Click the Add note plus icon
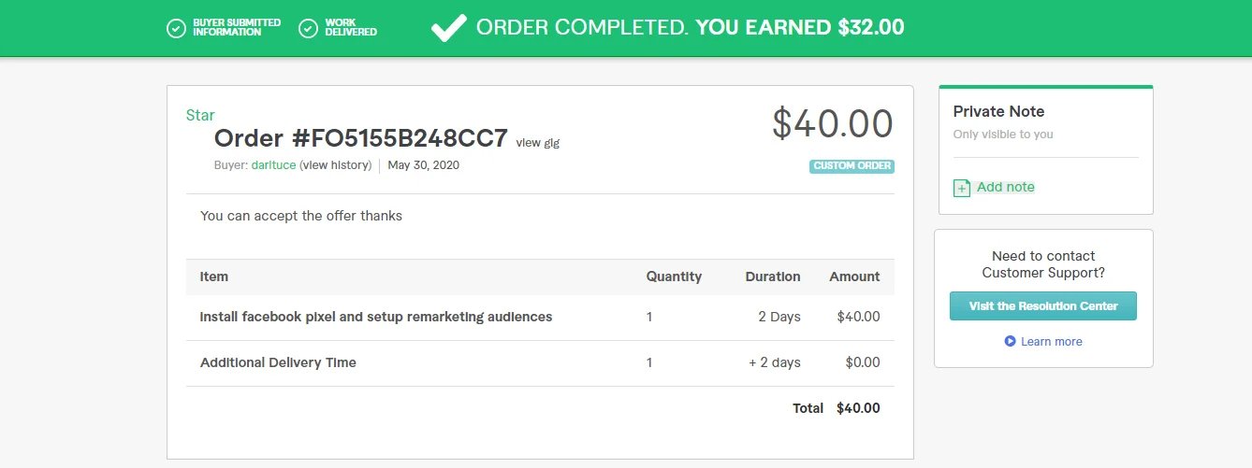Viewport: 1252px width, 468px height. click(x=962, y=188)
